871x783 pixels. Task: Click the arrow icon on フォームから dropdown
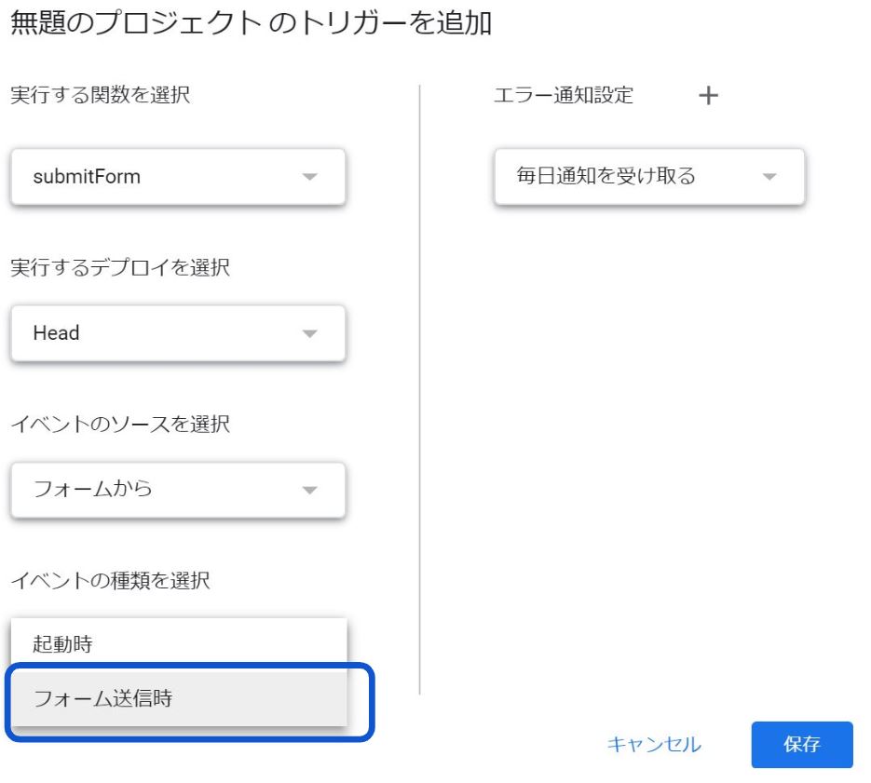(311, 490)
